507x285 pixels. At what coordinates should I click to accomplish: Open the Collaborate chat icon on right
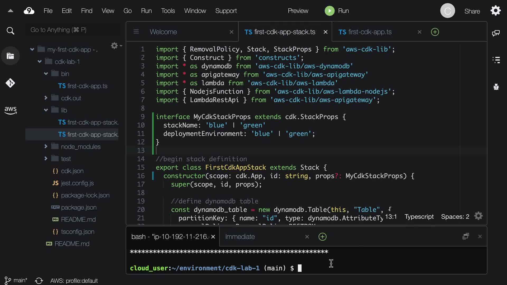pos(496,33)
